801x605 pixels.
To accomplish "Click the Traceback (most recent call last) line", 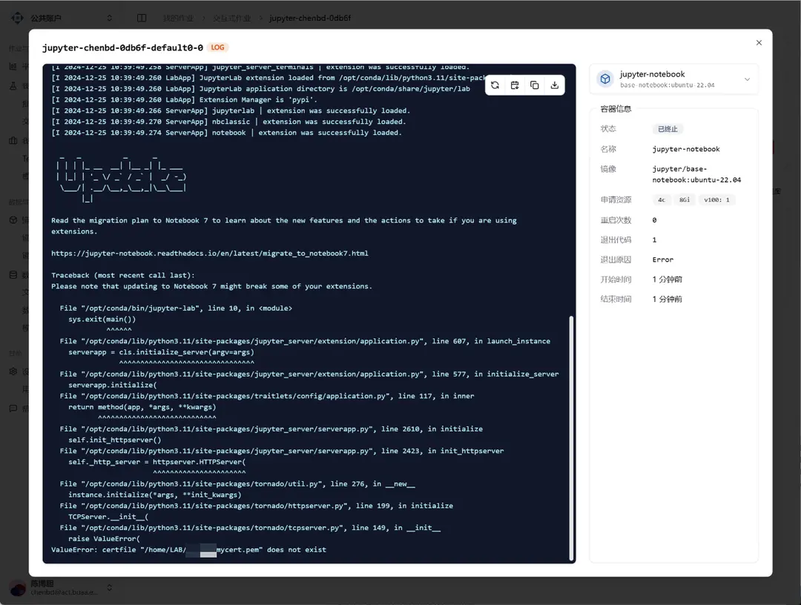I will 122,275.
